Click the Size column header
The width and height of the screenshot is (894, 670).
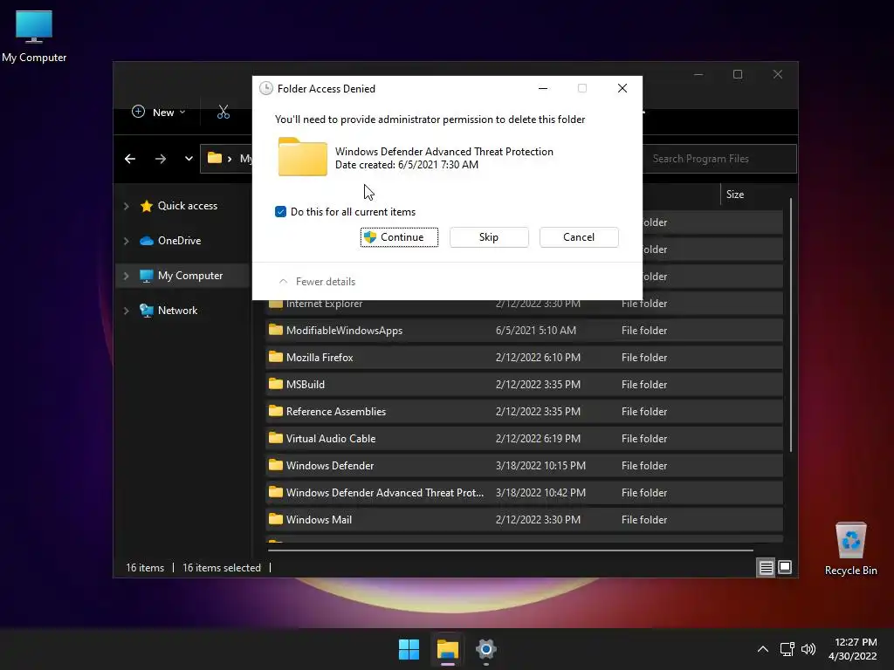pos(735,195)
